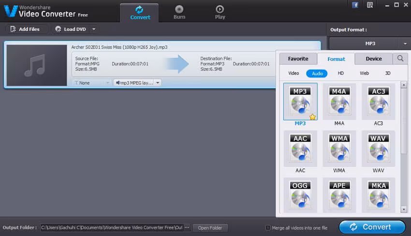Click the output folder path field
The width and height of the screenshot is (411, 236).
point(112,228)
